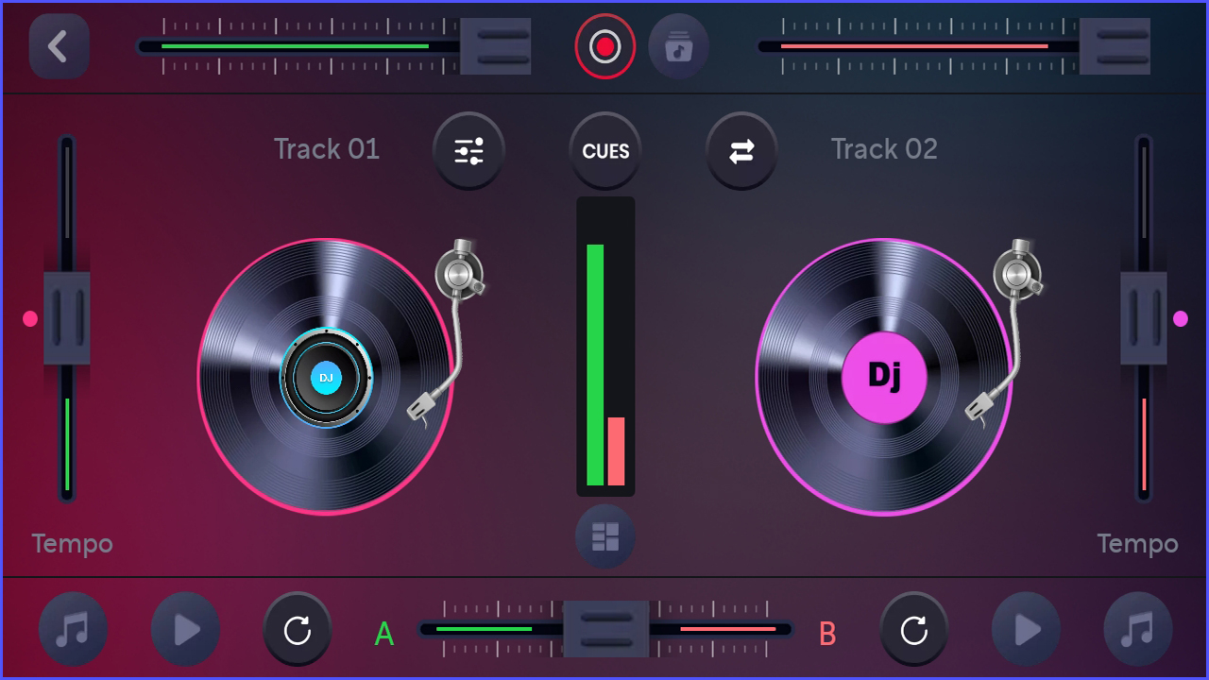The height and width of the screenshot is (680, 1209).
Task: Select the Track 02 title
Action: click(x=883, y=149)
